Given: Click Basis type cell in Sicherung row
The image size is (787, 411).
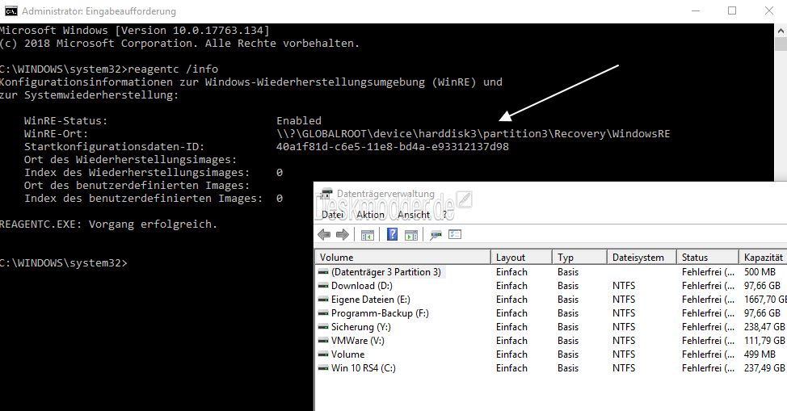Looking at the screenshot, I should [568, 327].
